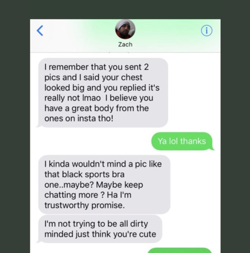Click the word 'remember' in the first message
Image resolution: width=250 pixels, height=253 pixels.
69,67
